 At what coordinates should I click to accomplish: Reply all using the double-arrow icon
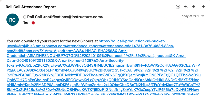click(194, 7)
